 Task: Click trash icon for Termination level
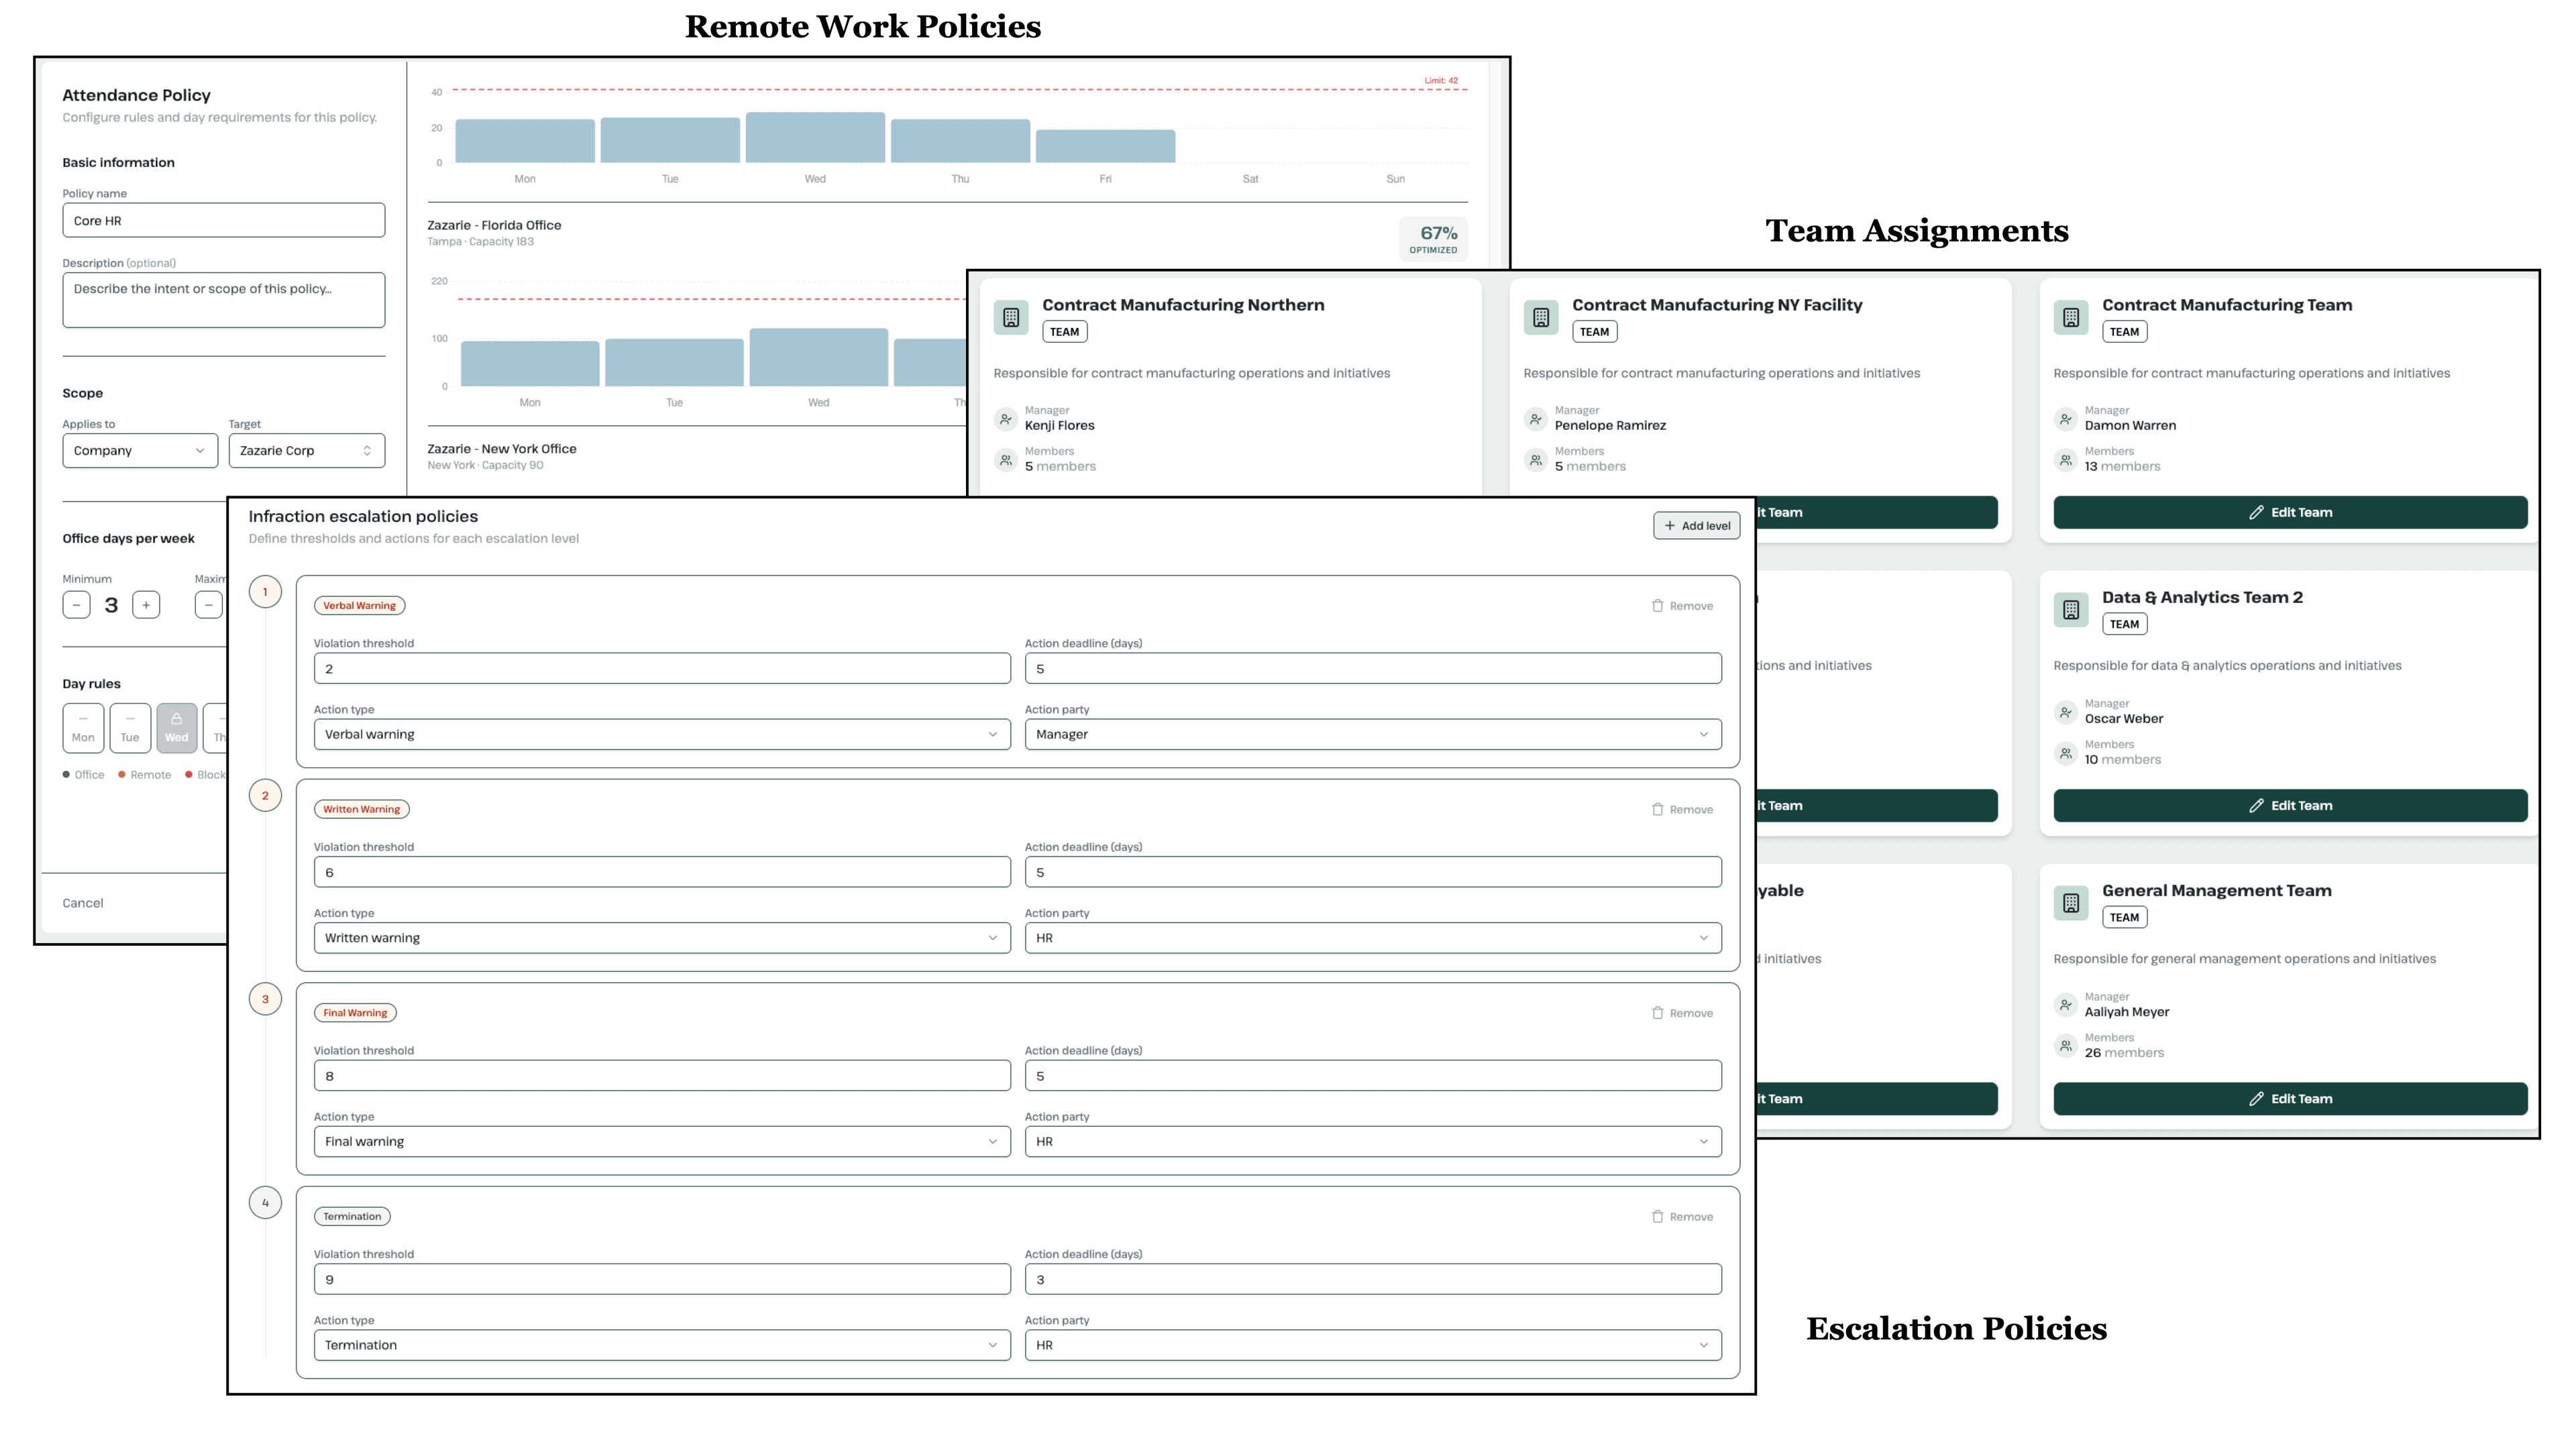pyautogui.click(x=1657, y=1216)
